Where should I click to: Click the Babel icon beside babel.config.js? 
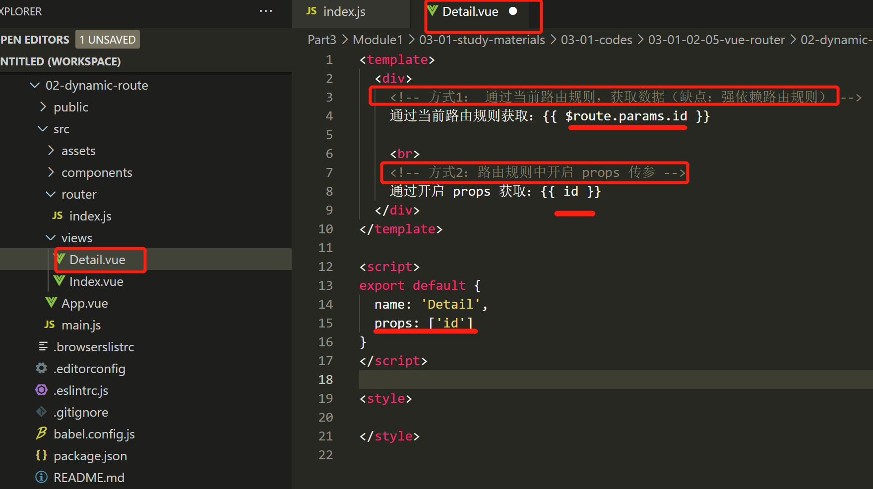[42, 434]
